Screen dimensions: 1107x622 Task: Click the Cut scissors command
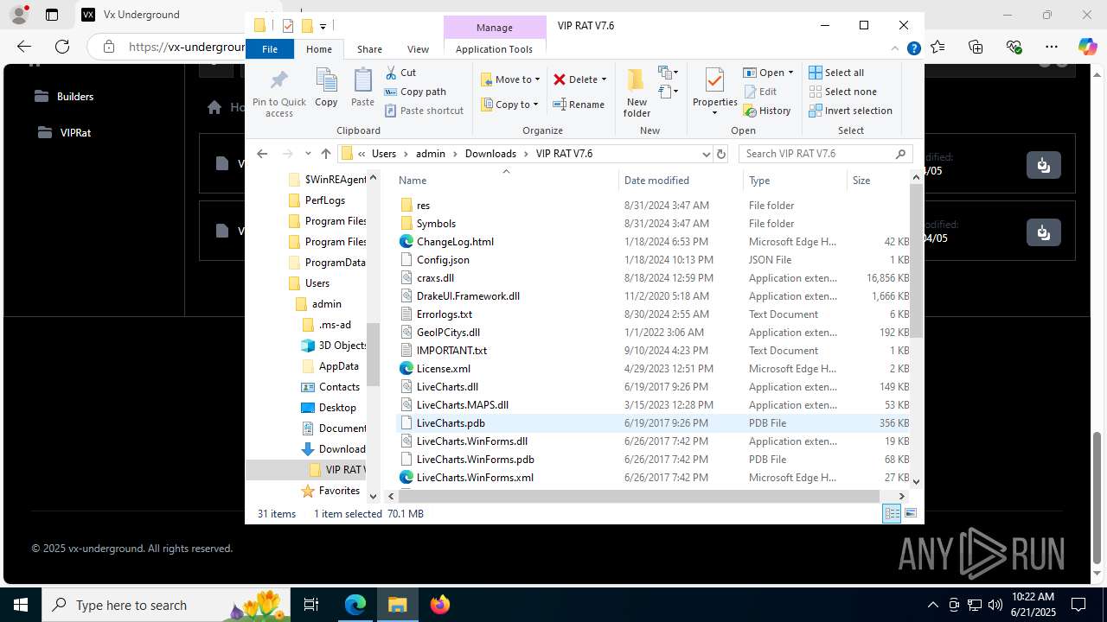coord(400,73)
